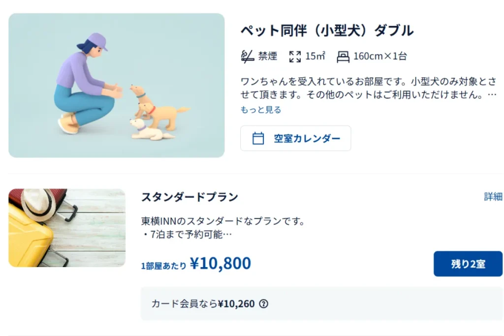Click the no-smoking icon
This screenshot has width=504, height=336.
click(247, 56)
